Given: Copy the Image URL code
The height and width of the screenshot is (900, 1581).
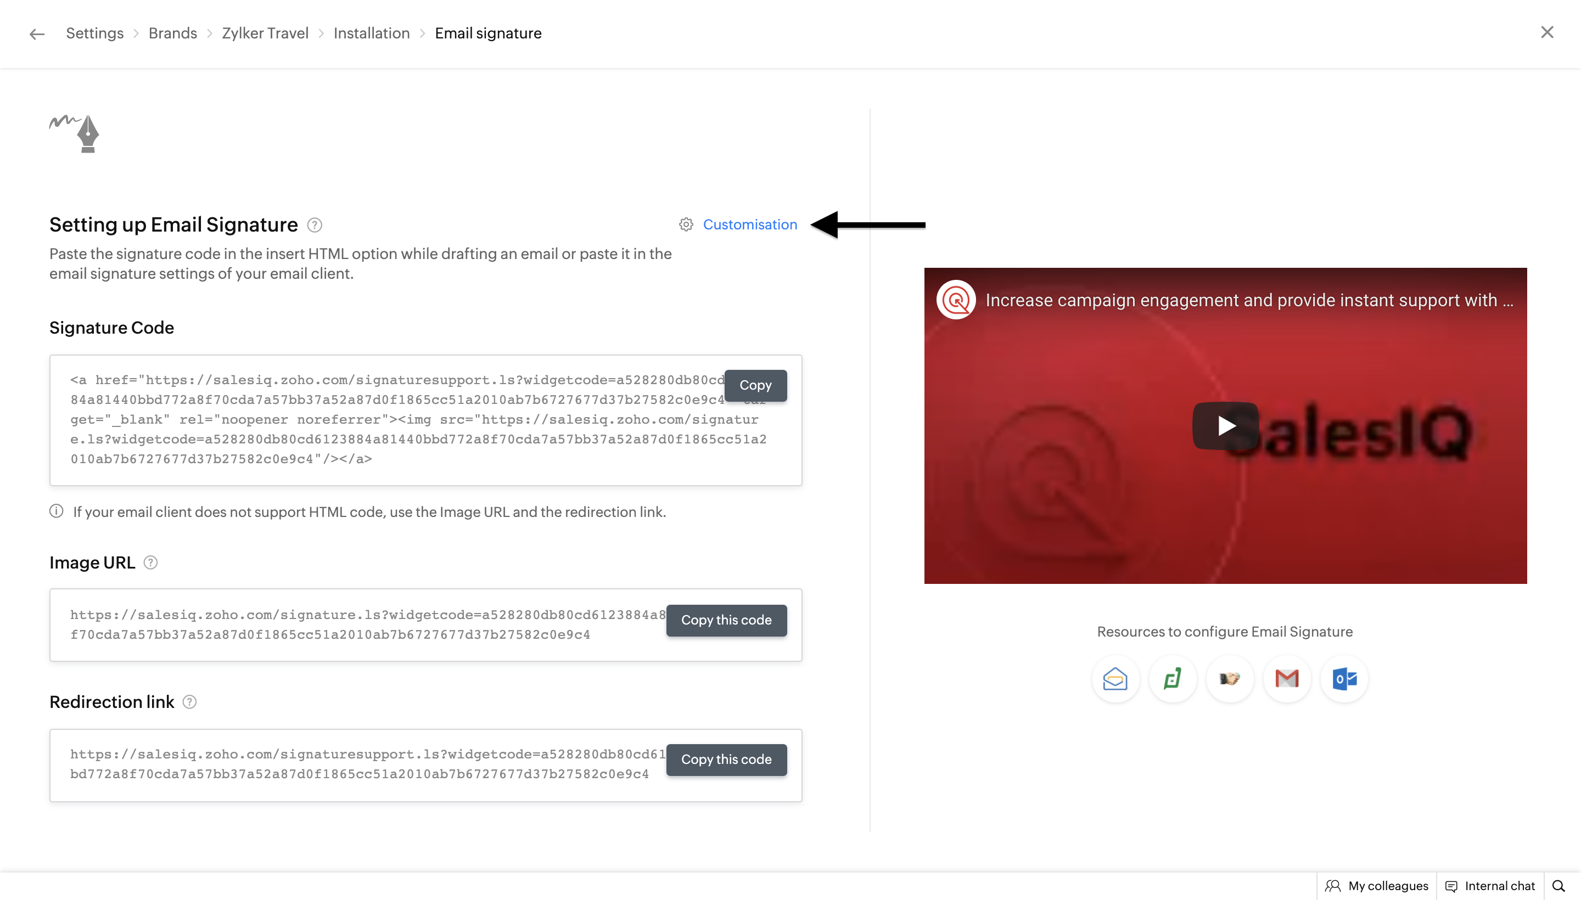Looking at the screenshot, I should click(726, 620).
